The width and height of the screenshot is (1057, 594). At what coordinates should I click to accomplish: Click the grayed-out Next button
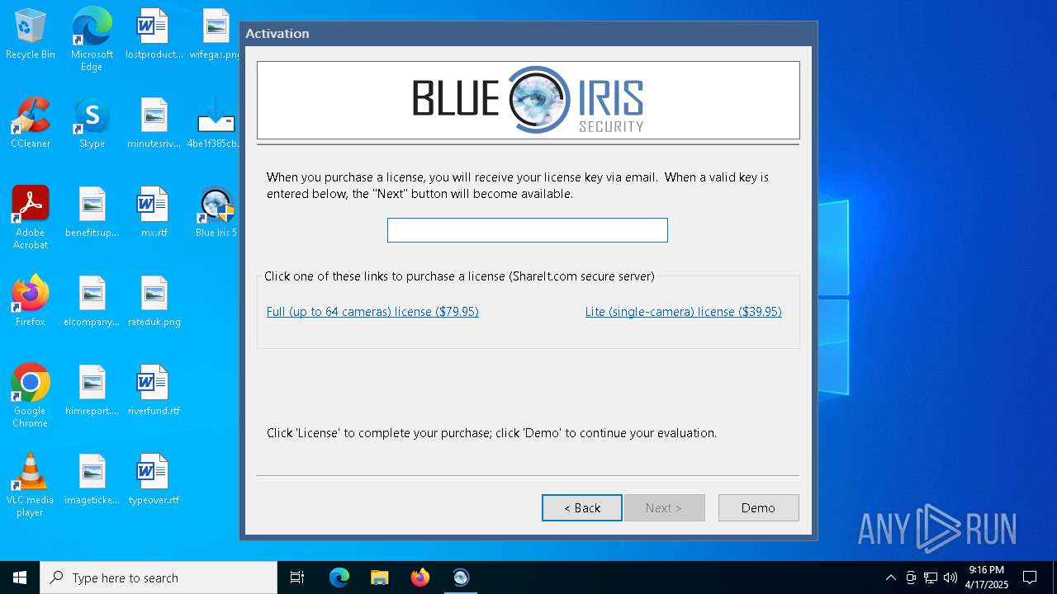pyautogui.click(x=664, y=508)
